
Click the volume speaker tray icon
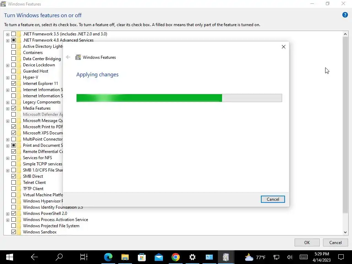290,257
